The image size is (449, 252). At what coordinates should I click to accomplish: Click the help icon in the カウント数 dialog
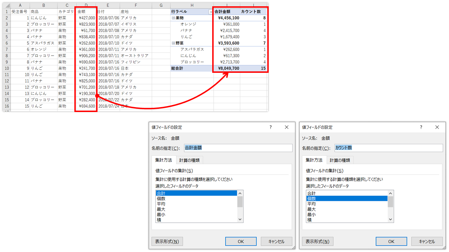[421, 127]
